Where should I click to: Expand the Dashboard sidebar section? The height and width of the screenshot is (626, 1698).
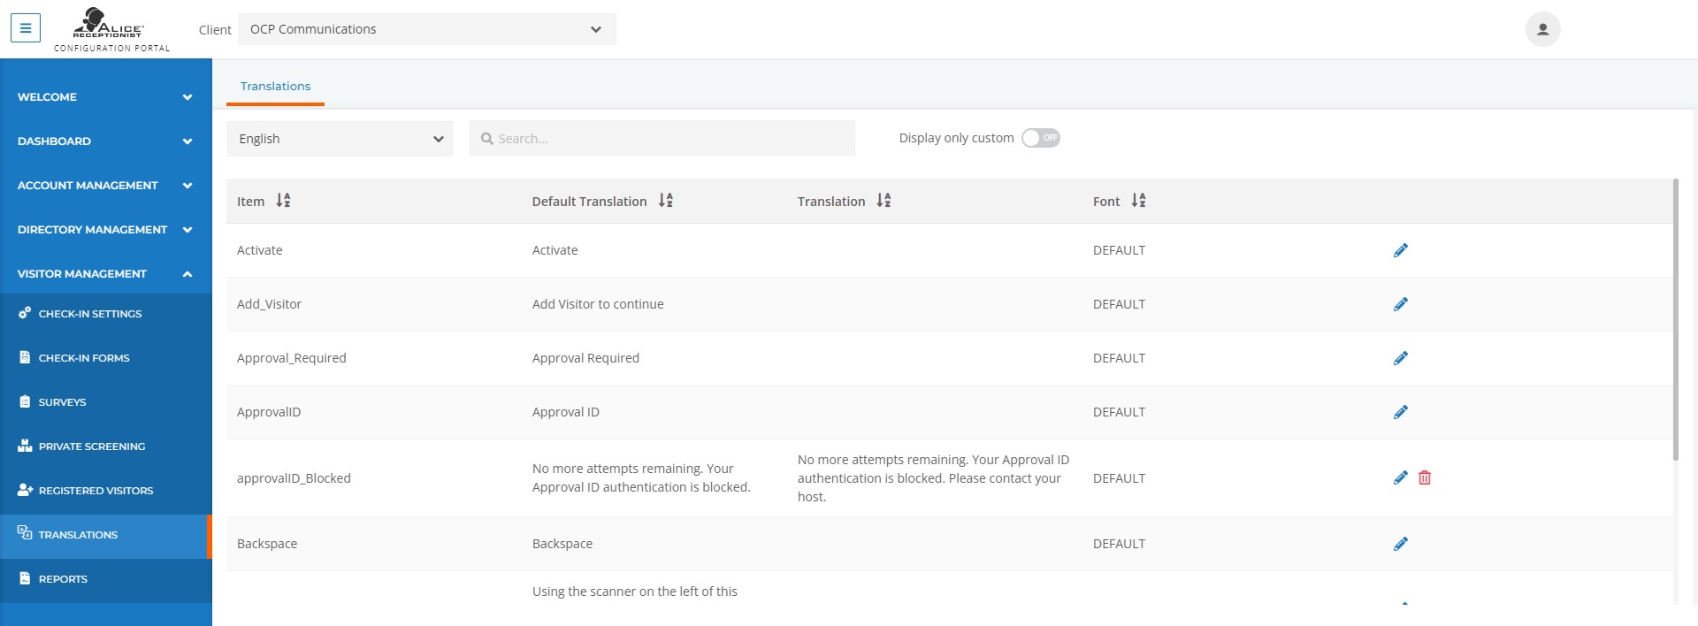(106, 141)
